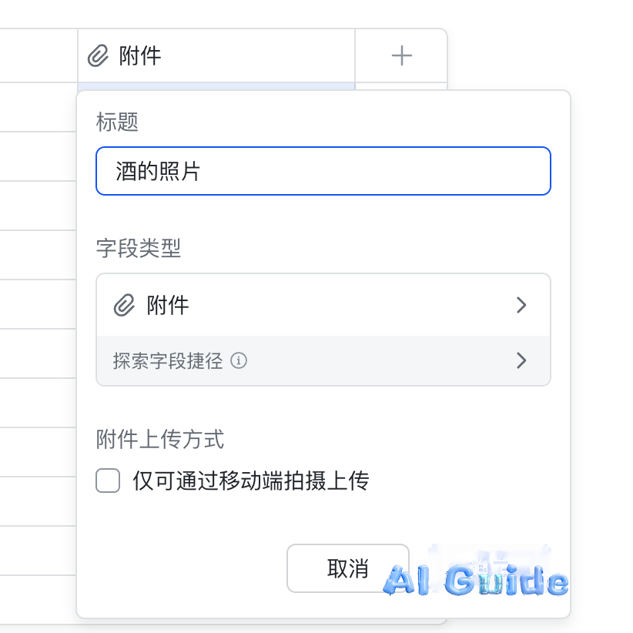
Task: Tick the 仅可通过移动端拍摄上传 checkbox
Action: coord(108,481)
